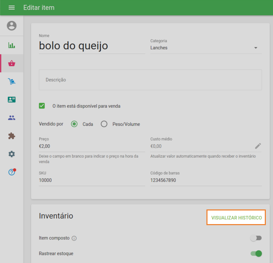This screenshot has height=263, width=273.
Task: Open the sales reports section
Action: click(x=11, y=45)
